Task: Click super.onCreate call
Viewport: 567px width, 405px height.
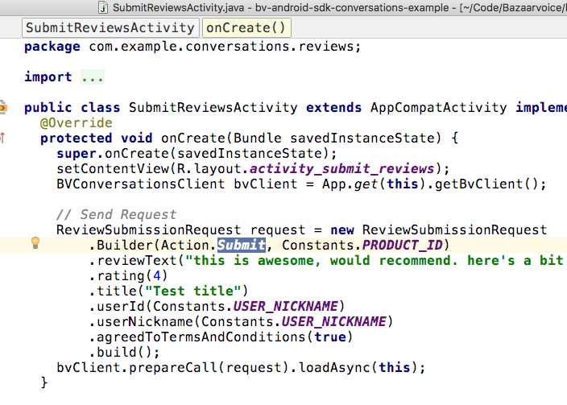Action: click(x=197, y=153)
